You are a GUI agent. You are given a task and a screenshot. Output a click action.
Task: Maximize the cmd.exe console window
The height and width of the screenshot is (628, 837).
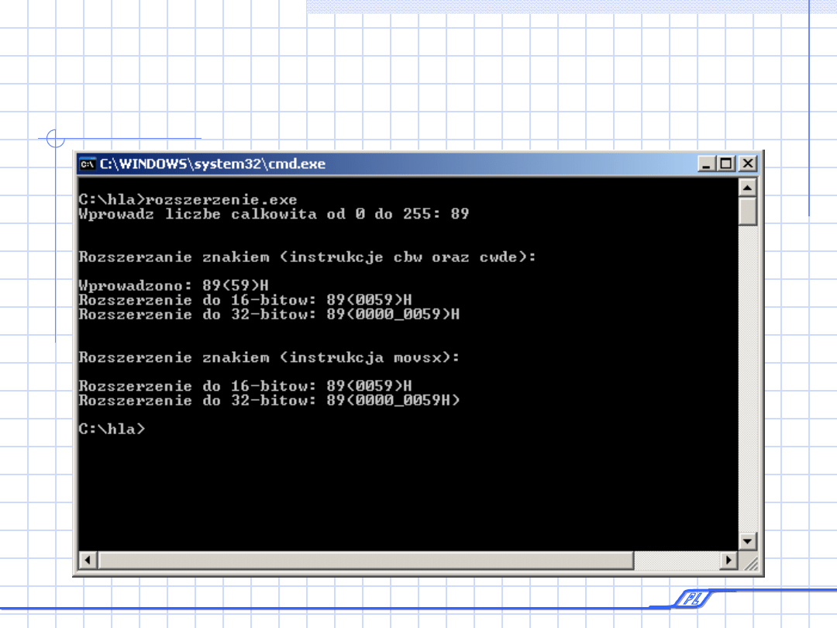(726, 164)
